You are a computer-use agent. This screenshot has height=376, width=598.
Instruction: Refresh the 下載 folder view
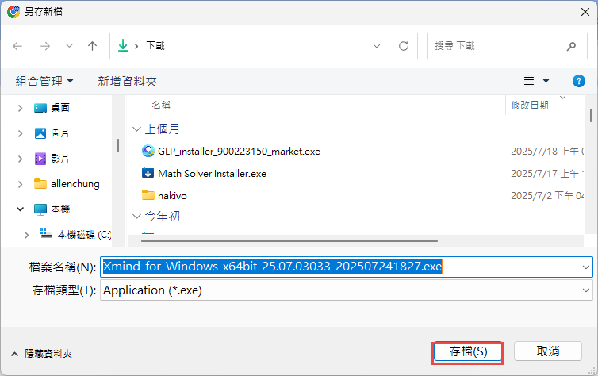[x=404, y=46]
